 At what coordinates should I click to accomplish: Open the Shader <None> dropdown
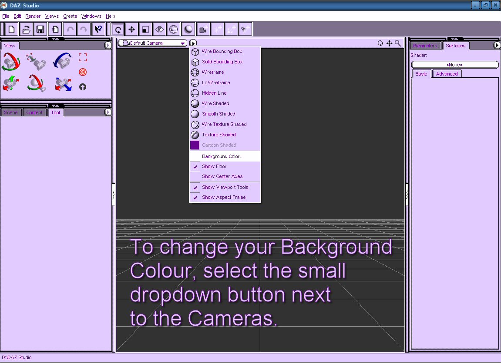click(x=454, y=65)
